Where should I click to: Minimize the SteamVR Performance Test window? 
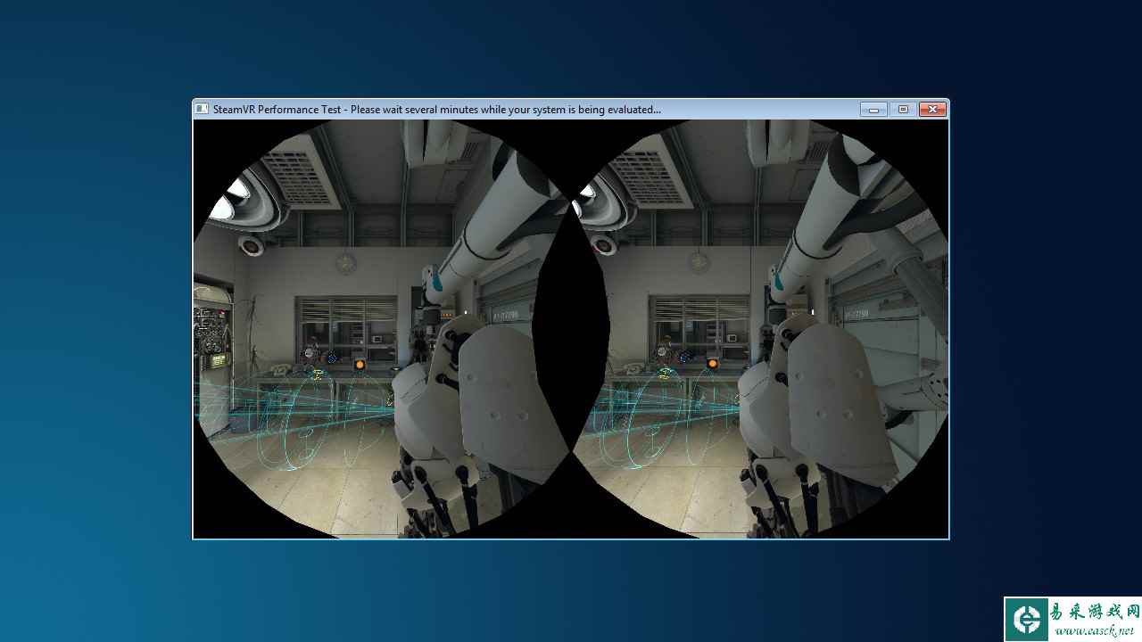(873, 109)
